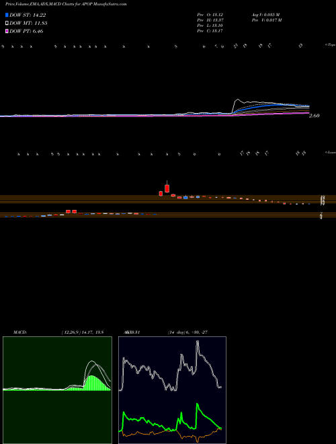336x444 pixels.
Task: Click the 2.60 price label beside EMA lines
Action: (x=314, y=116)
